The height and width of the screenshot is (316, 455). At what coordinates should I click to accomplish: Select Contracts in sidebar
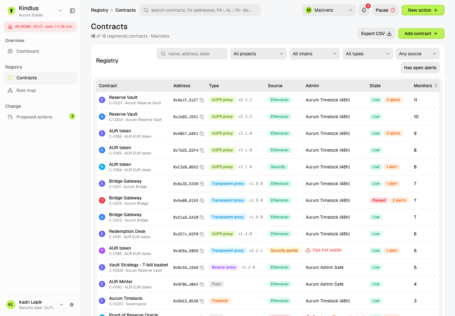click(x=40, y=78)
